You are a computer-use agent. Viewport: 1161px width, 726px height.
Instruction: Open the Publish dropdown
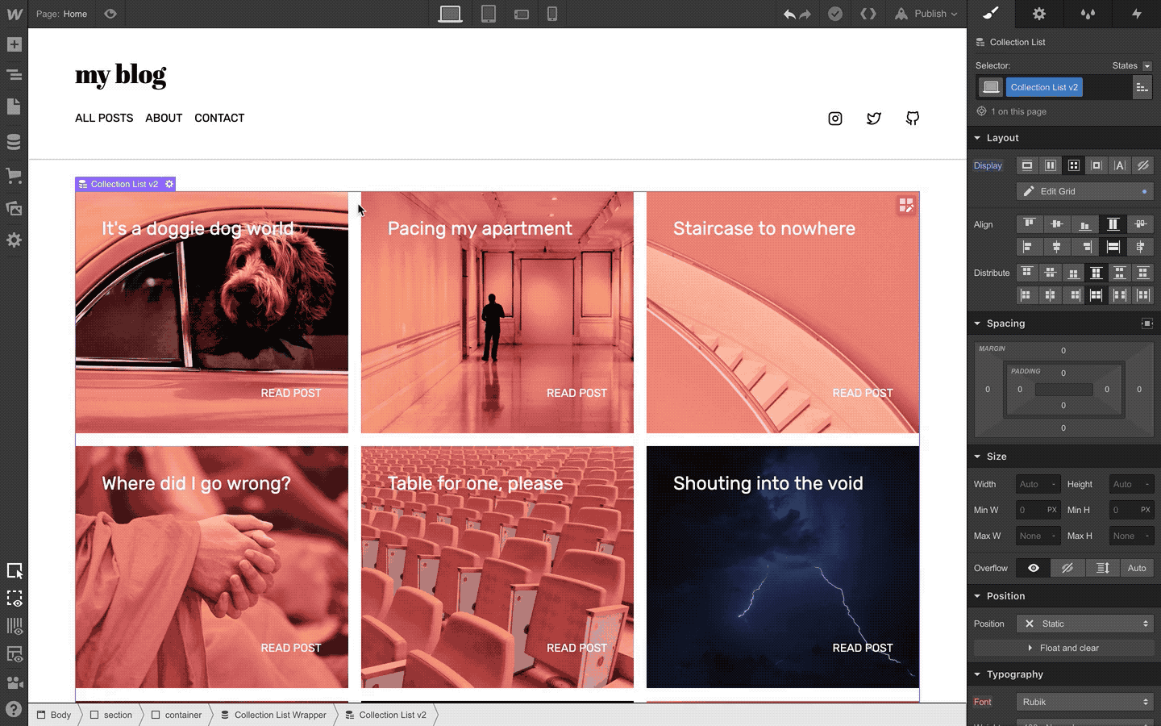926,14
